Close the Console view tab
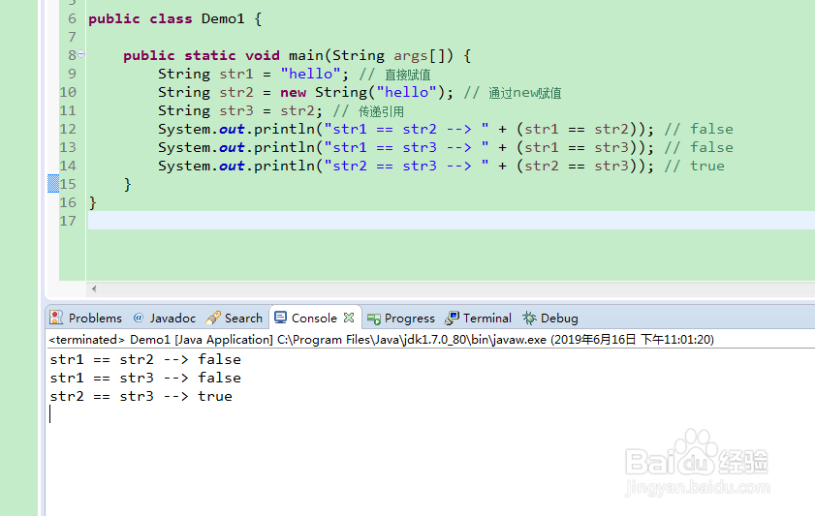815x516 pixels. tap(349, 318)
